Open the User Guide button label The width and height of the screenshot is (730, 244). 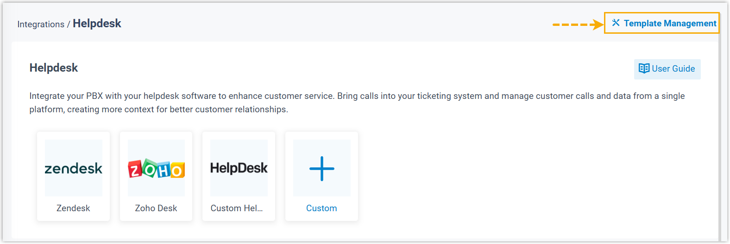(x=673, y=69)
